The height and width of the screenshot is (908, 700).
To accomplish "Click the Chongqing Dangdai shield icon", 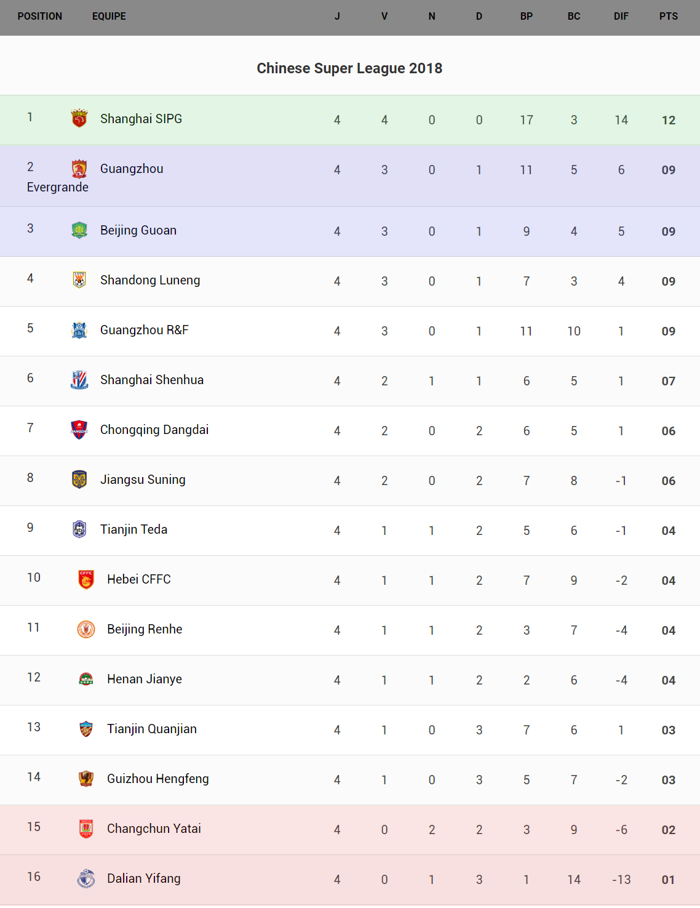I will pyautogui.click(x=79, y=430).
